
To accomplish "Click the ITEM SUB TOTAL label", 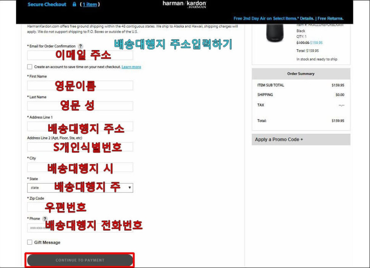I will (270, 85).
